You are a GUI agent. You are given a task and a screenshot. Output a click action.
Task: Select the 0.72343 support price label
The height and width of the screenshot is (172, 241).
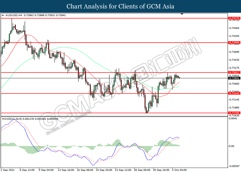(234, 93)
